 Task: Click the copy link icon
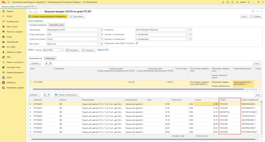pos(253,12)
